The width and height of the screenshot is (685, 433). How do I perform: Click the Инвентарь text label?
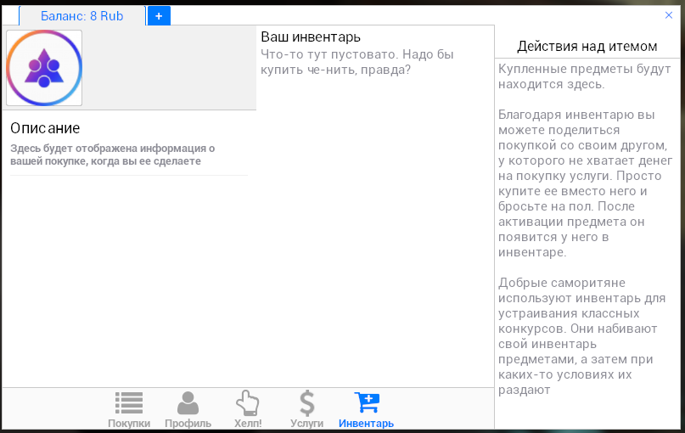point(366,424)
